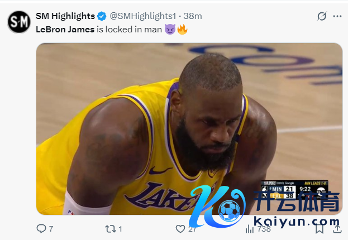348x240 pixels.
Task: Bookmark this tweet
Action: click(x=319, y=228)
